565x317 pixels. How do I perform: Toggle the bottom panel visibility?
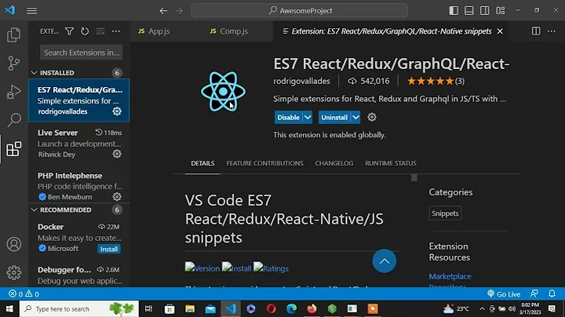point(468,10)
